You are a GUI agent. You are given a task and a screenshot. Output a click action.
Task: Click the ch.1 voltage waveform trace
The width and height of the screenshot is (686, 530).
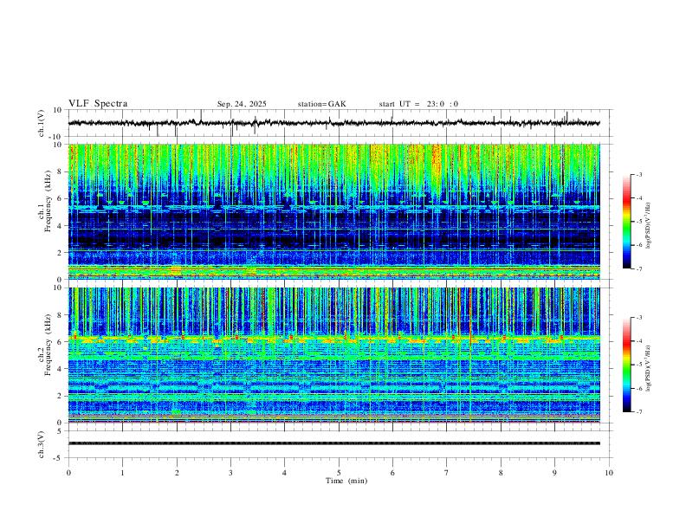pos(333,123)
